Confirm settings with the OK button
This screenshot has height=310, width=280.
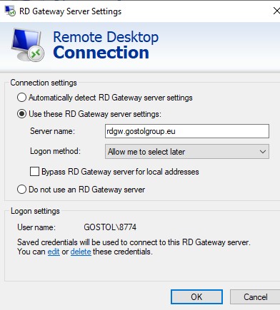[196, 297]
